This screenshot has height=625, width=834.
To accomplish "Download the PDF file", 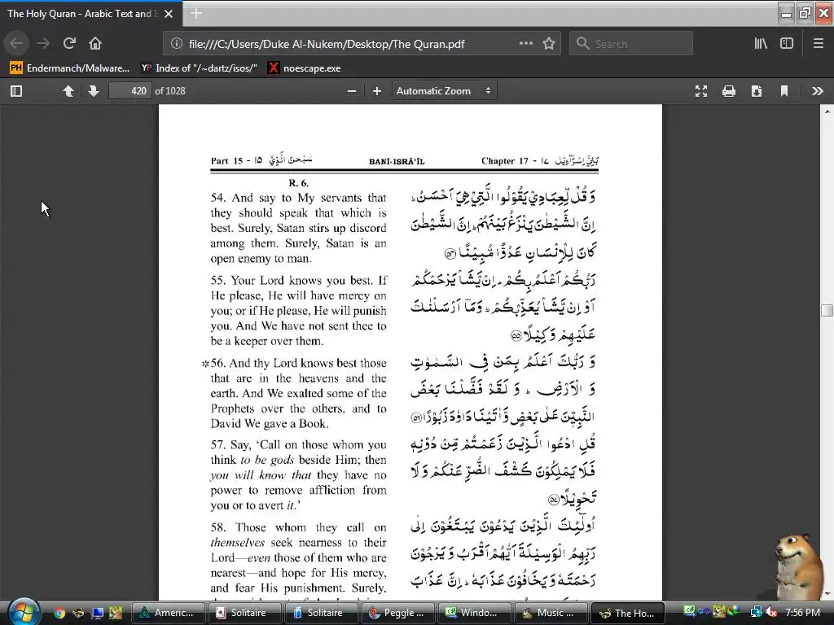I will click(x=757, y=91).
